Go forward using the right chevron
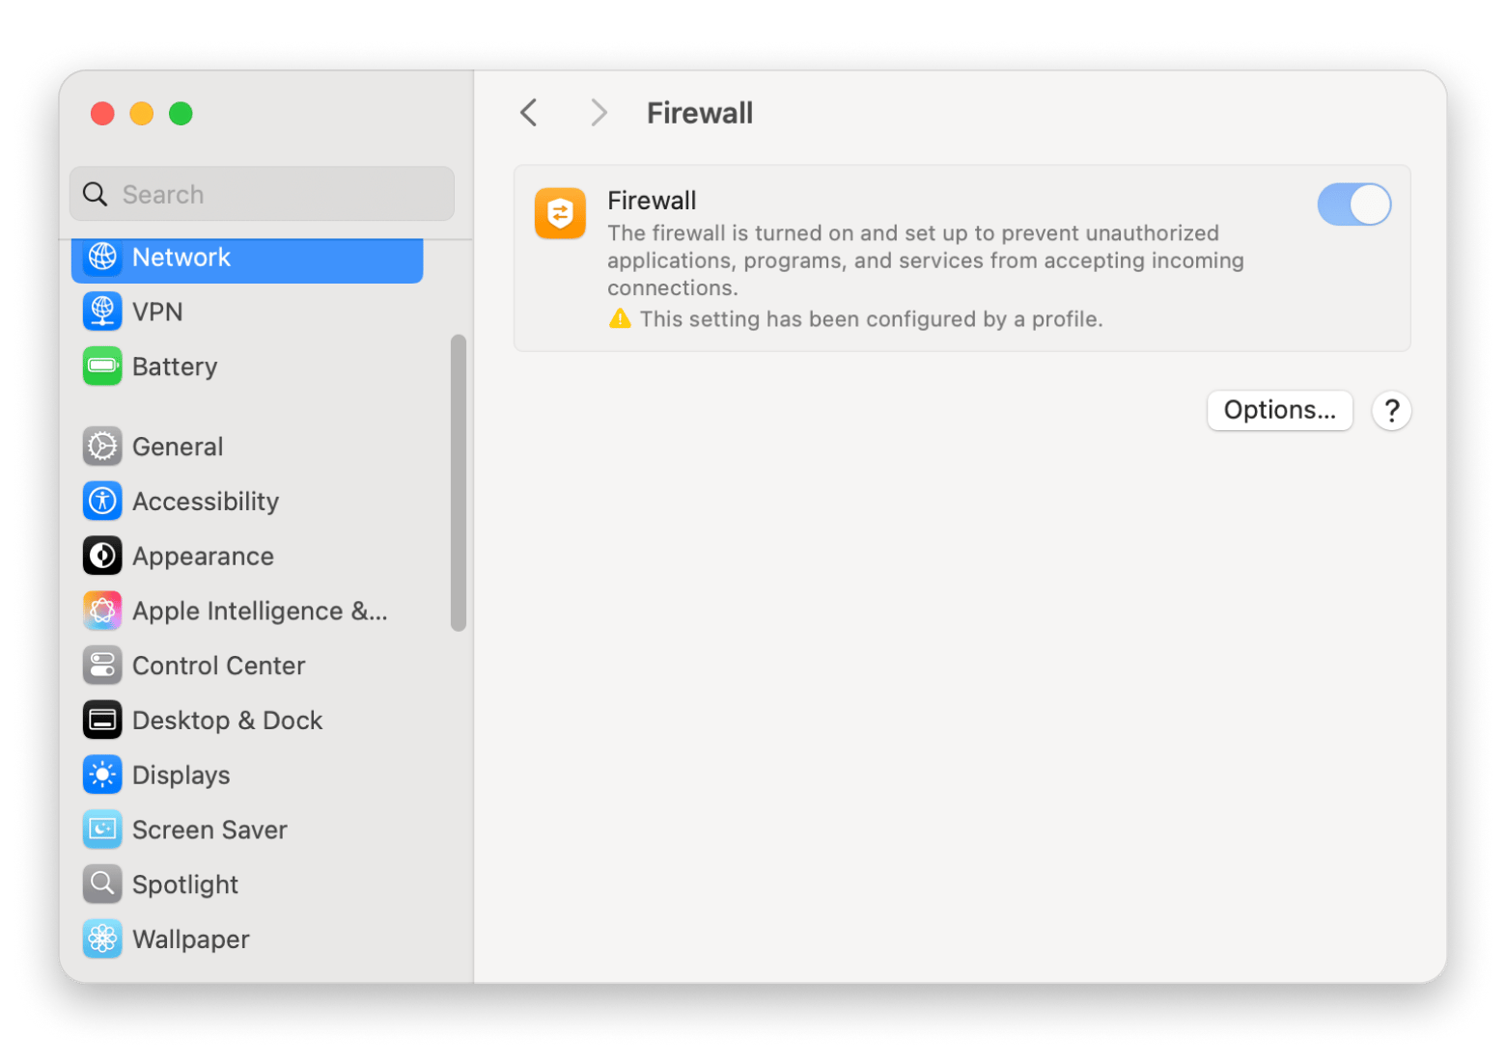1506x1061 pixels. 599,113
